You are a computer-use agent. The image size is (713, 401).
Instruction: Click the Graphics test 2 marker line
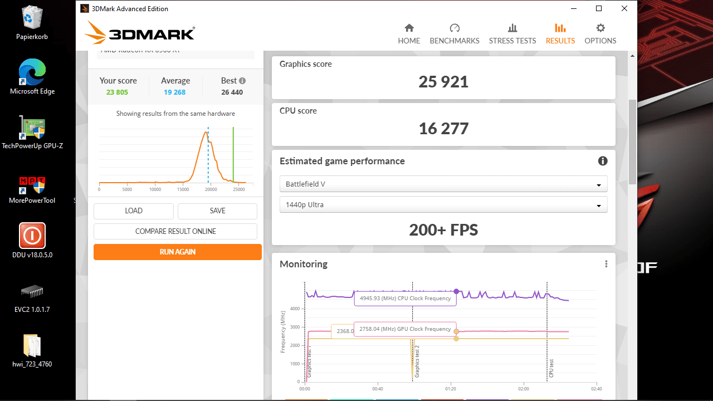click(x=413, y=331)
